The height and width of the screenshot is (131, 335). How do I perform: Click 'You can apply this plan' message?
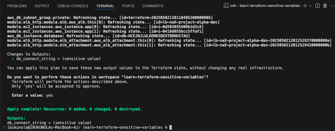click(145, 68)
